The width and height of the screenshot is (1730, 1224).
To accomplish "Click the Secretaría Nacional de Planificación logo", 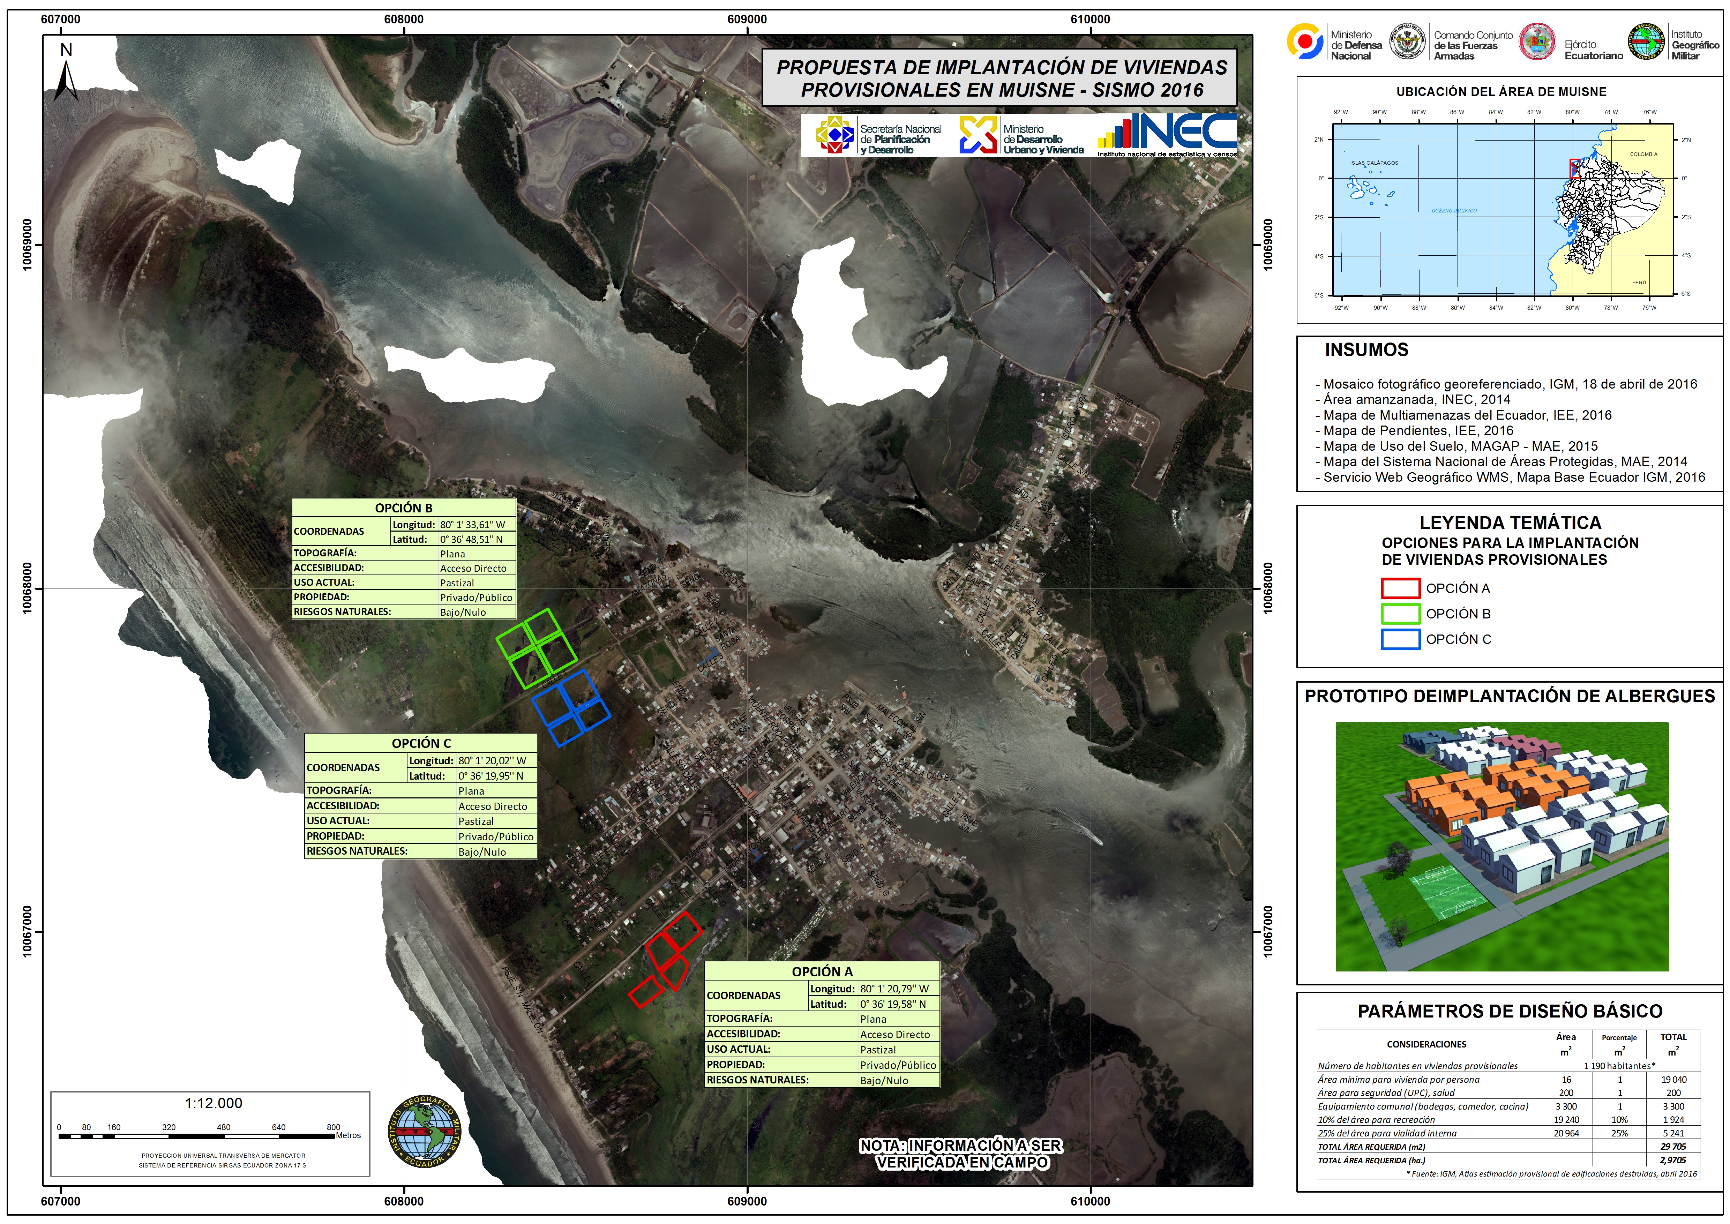I will (x=834, y=135).
